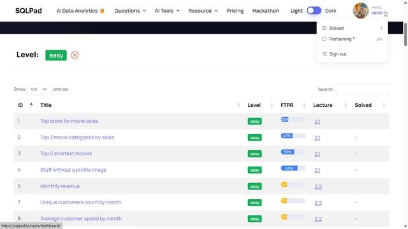Open lecture 2.2 link in Monthly revenue row

(318, 186)
